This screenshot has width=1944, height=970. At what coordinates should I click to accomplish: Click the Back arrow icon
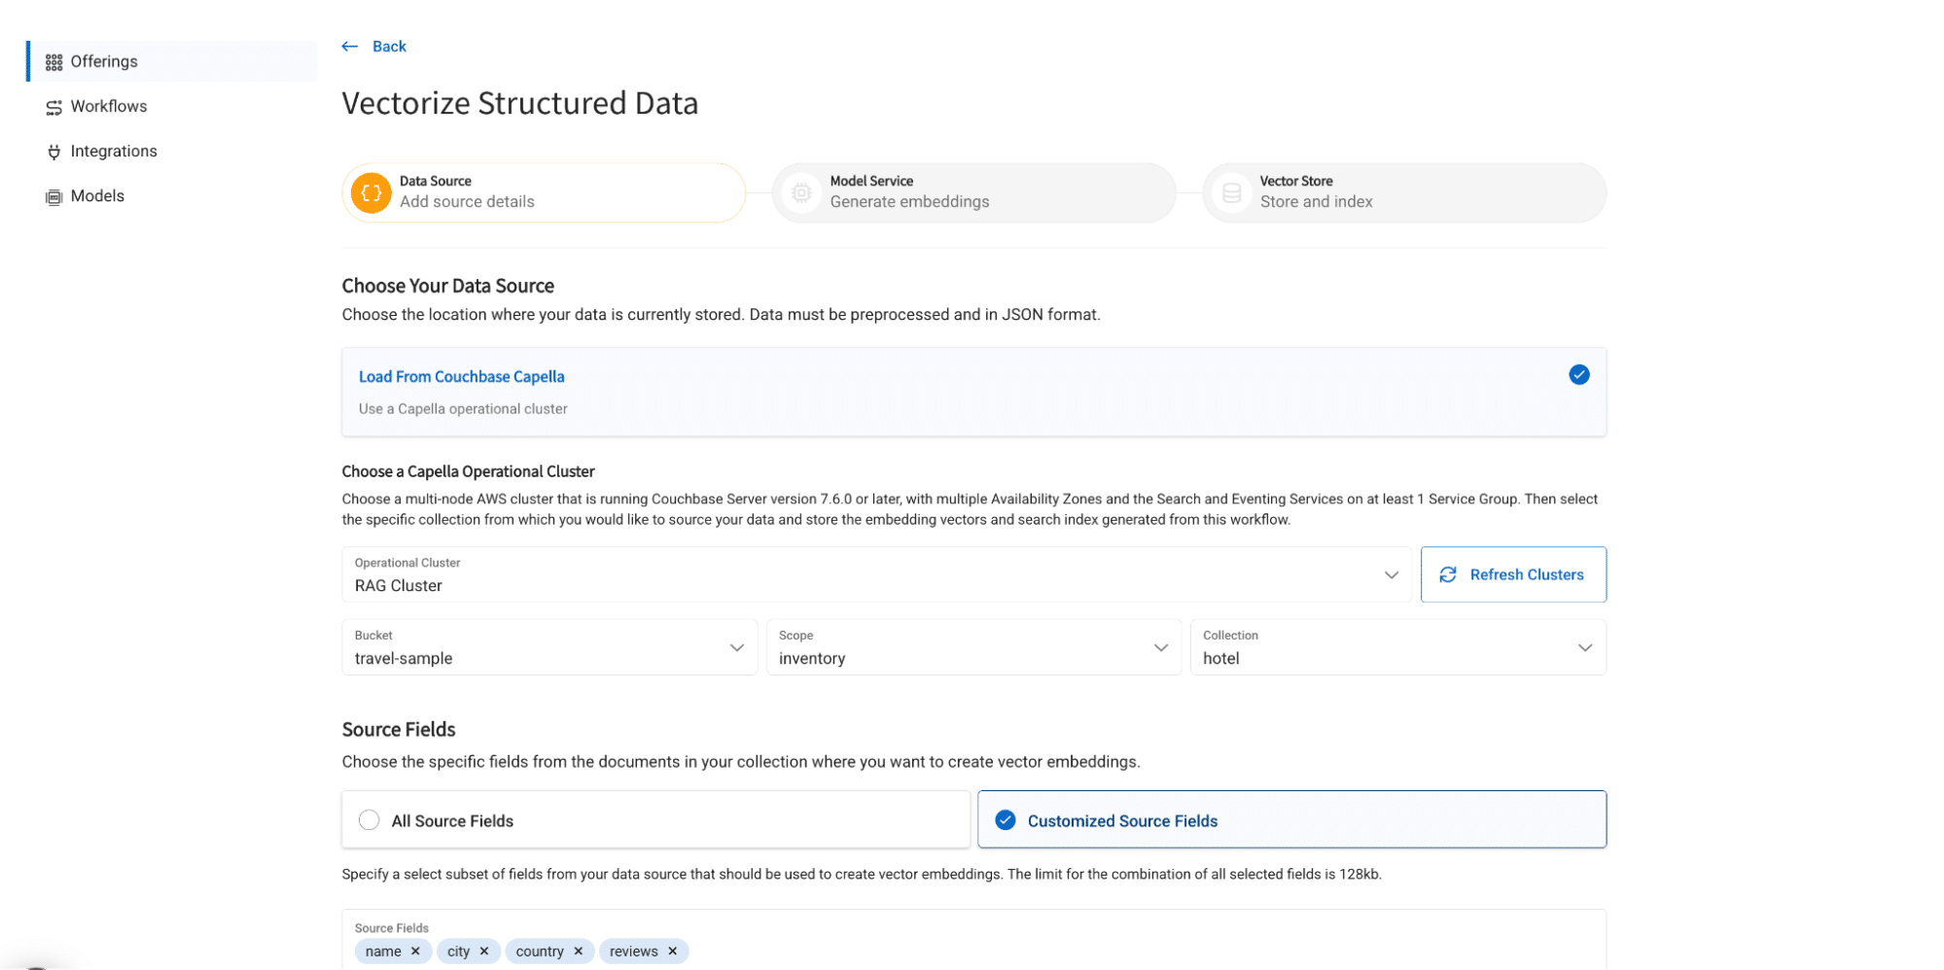click(350, 47)
